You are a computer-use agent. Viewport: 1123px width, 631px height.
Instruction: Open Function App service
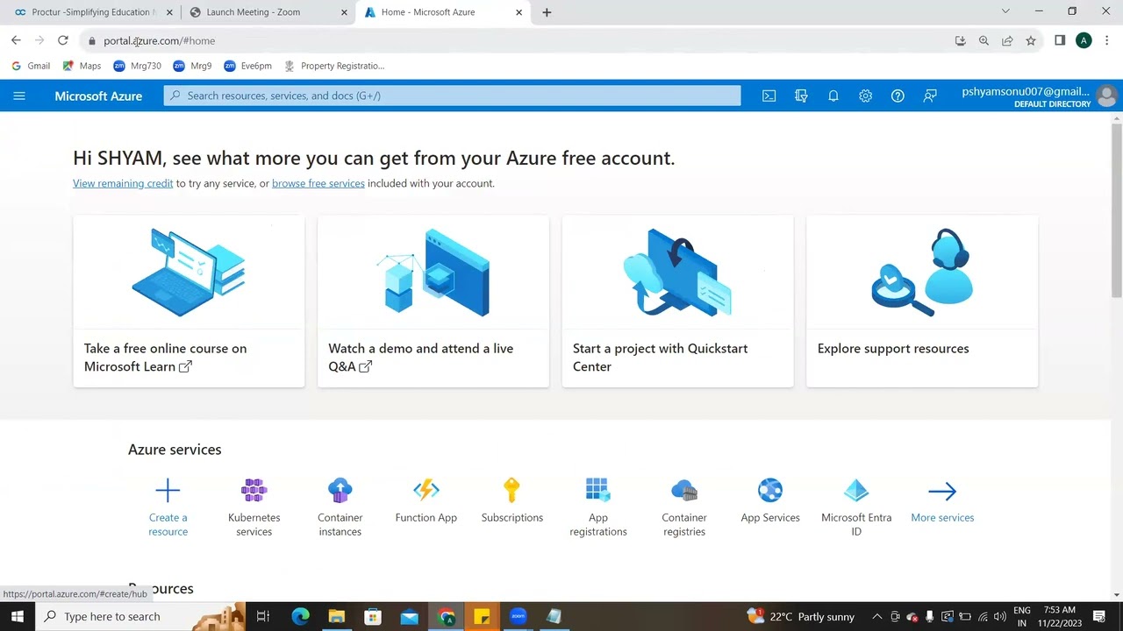coord(426,501)
